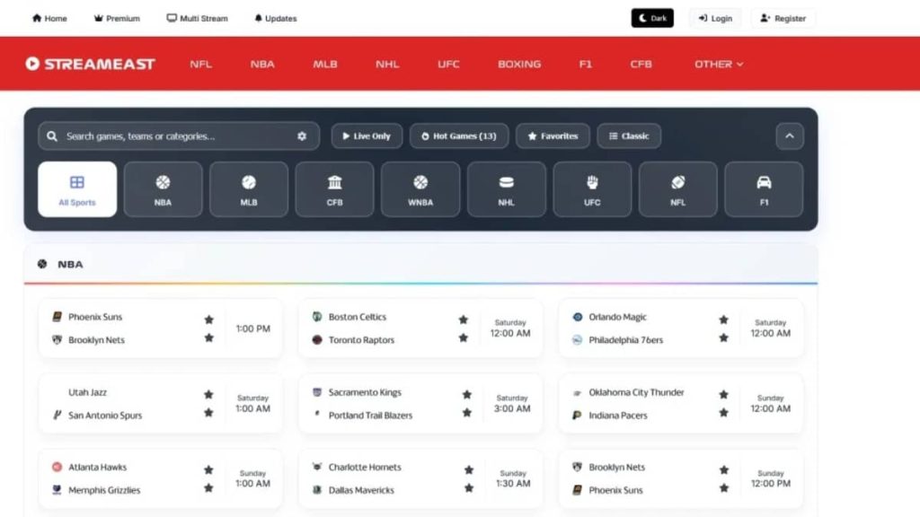Select the F1 car category tile
Viewport: 920px width, 517px height.
[764, 189]
